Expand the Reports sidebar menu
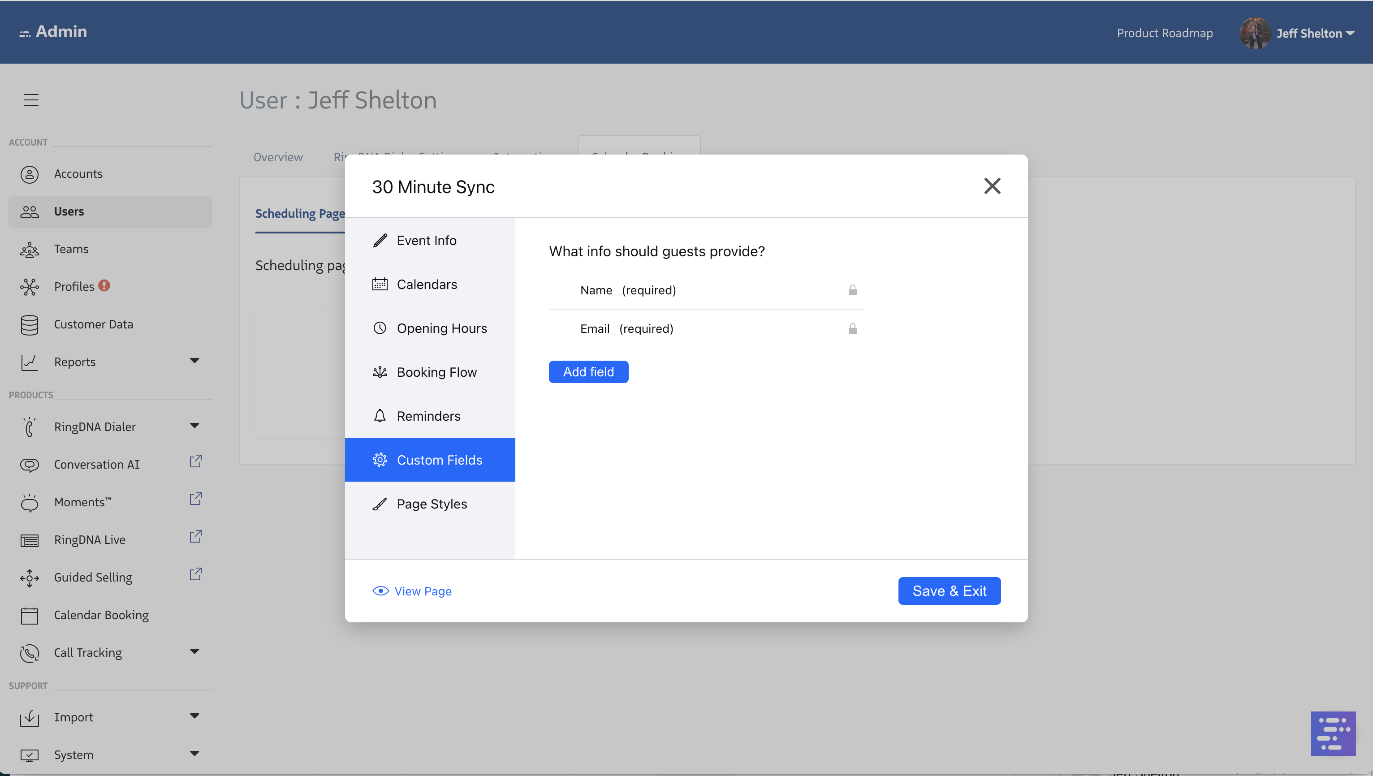The image size is (1373, 776). tap(194, 361)
